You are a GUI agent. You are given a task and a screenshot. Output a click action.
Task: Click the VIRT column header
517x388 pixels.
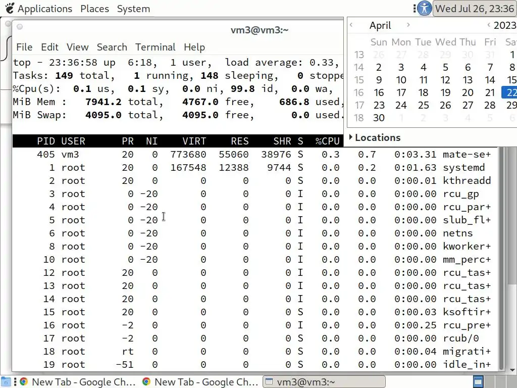194,141
